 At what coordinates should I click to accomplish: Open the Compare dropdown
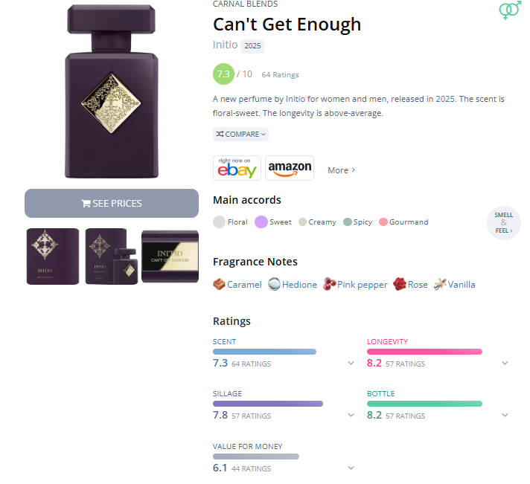[240, 134]
